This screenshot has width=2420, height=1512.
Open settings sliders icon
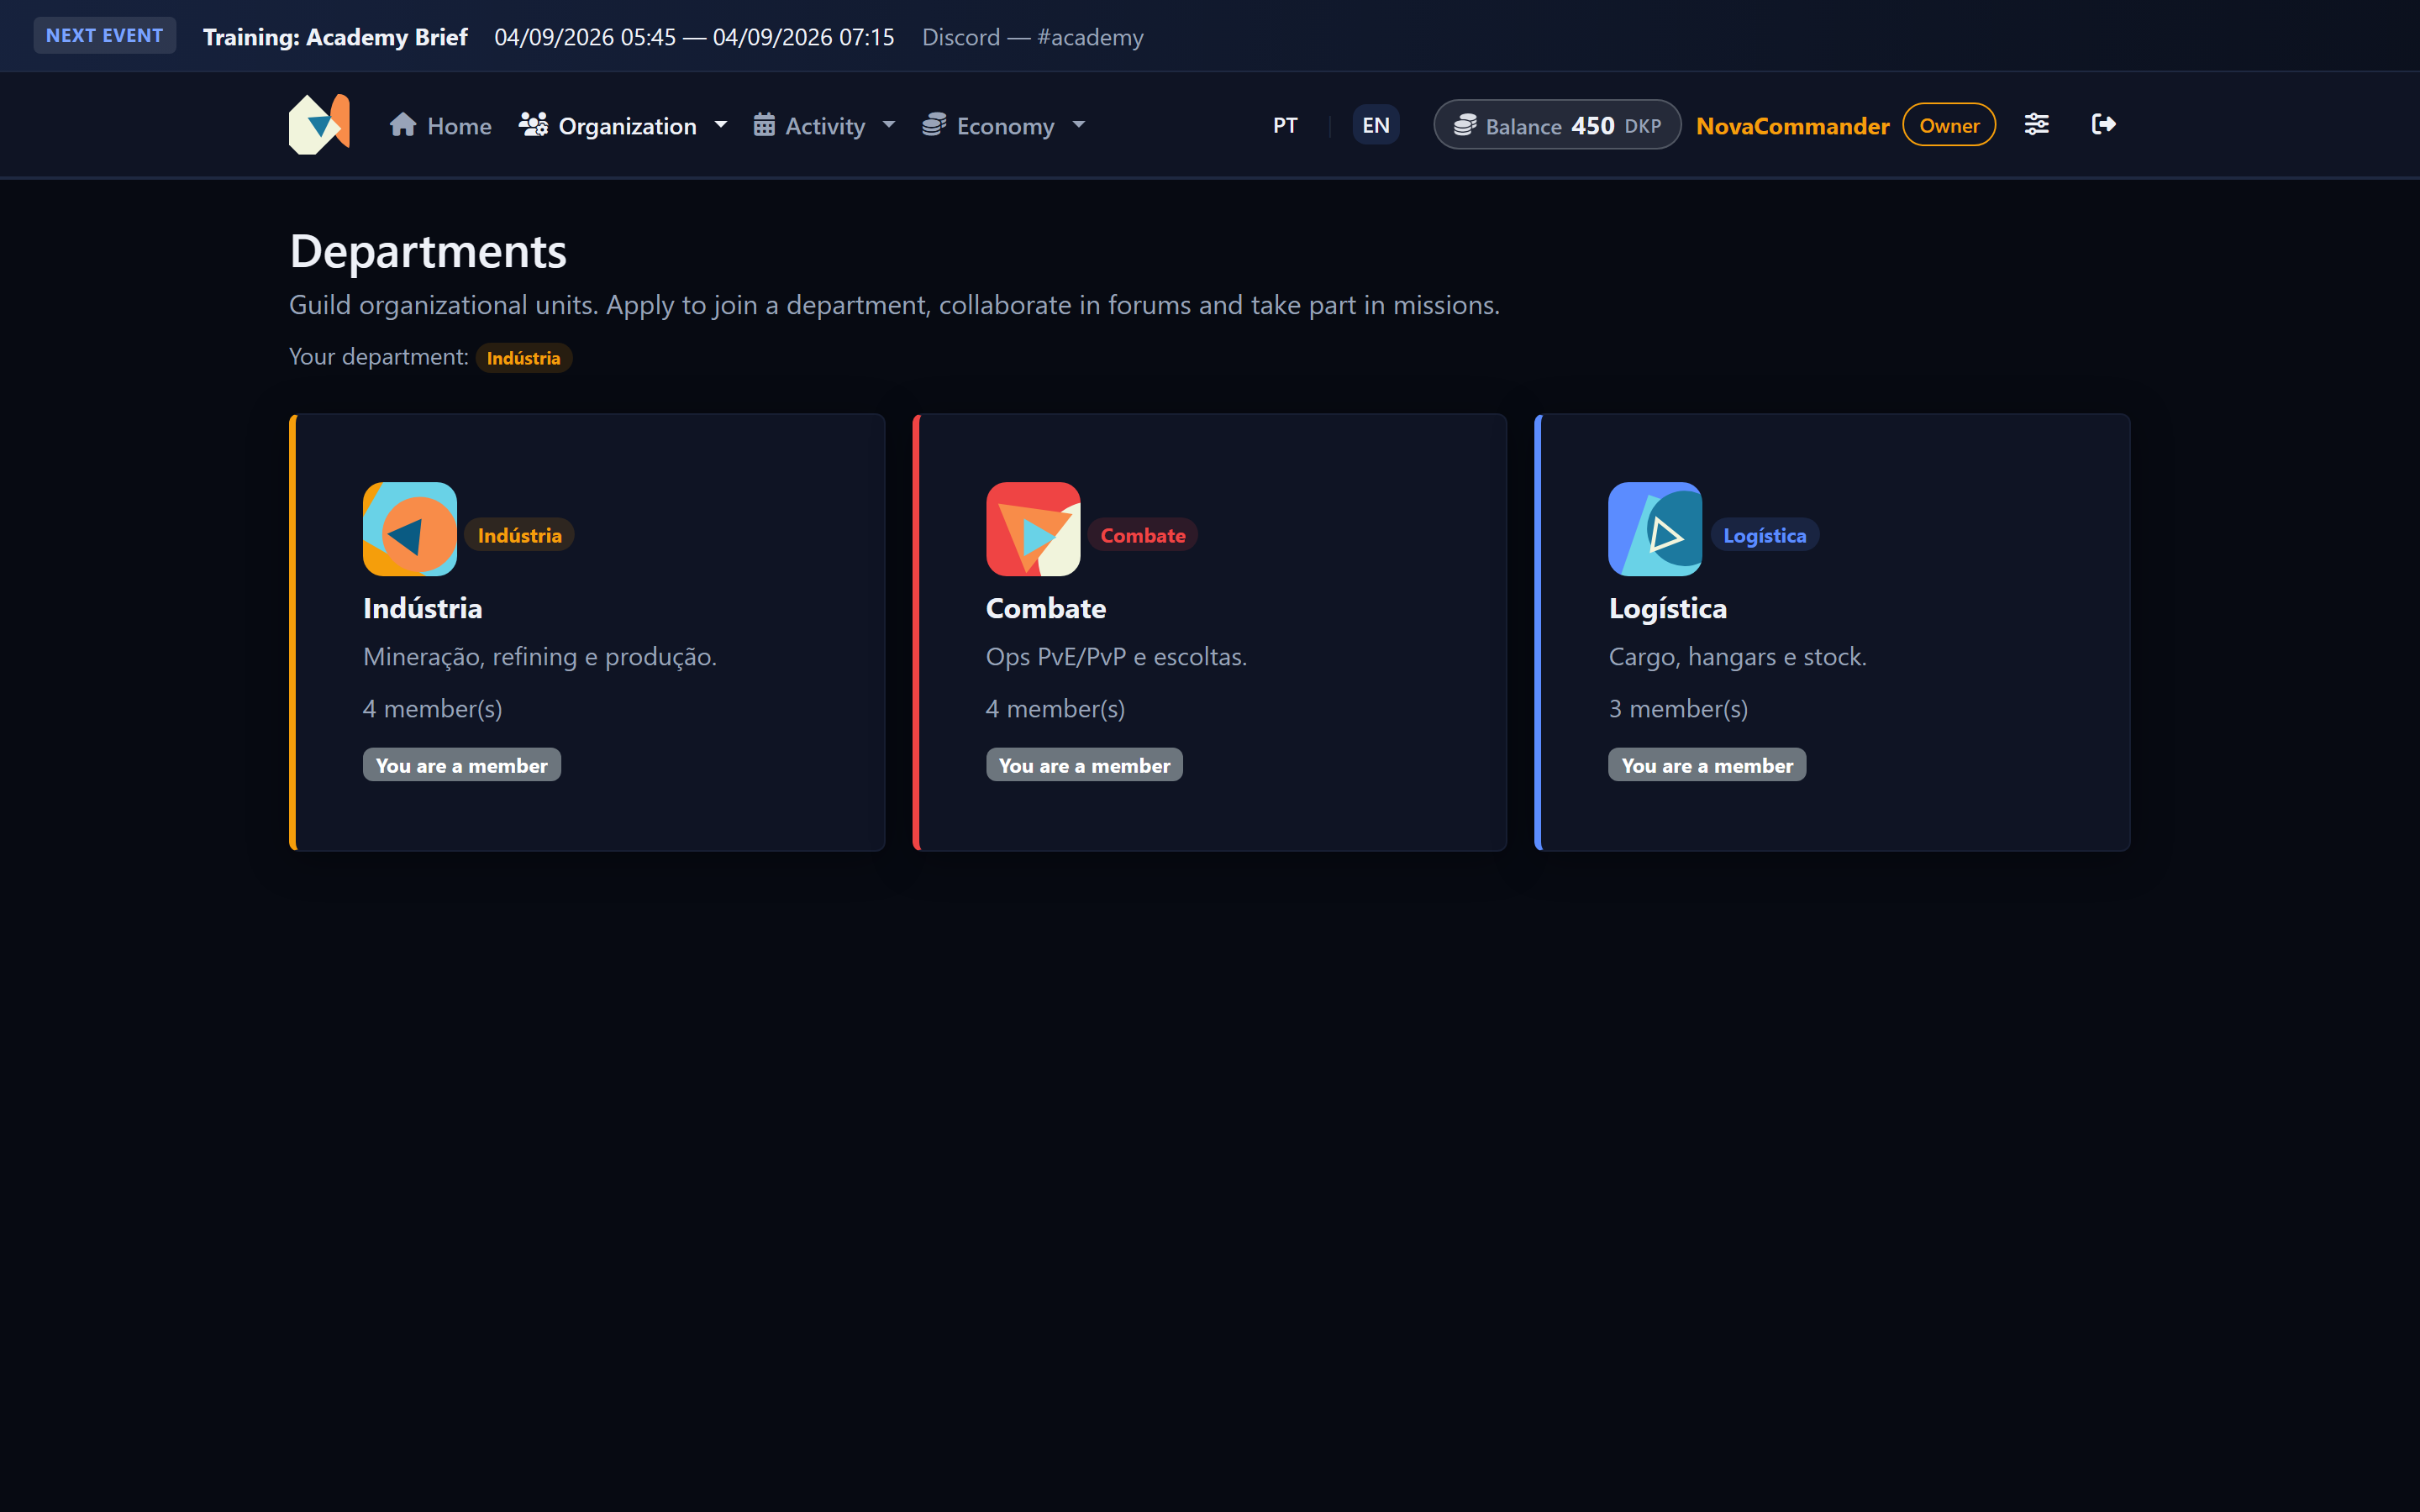(2036, 124)
